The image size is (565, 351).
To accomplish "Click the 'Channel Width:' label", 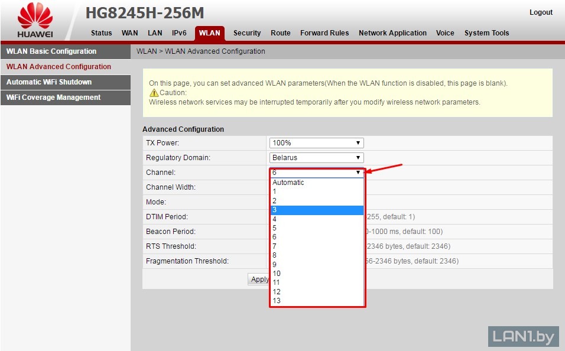I will [171, 187].
